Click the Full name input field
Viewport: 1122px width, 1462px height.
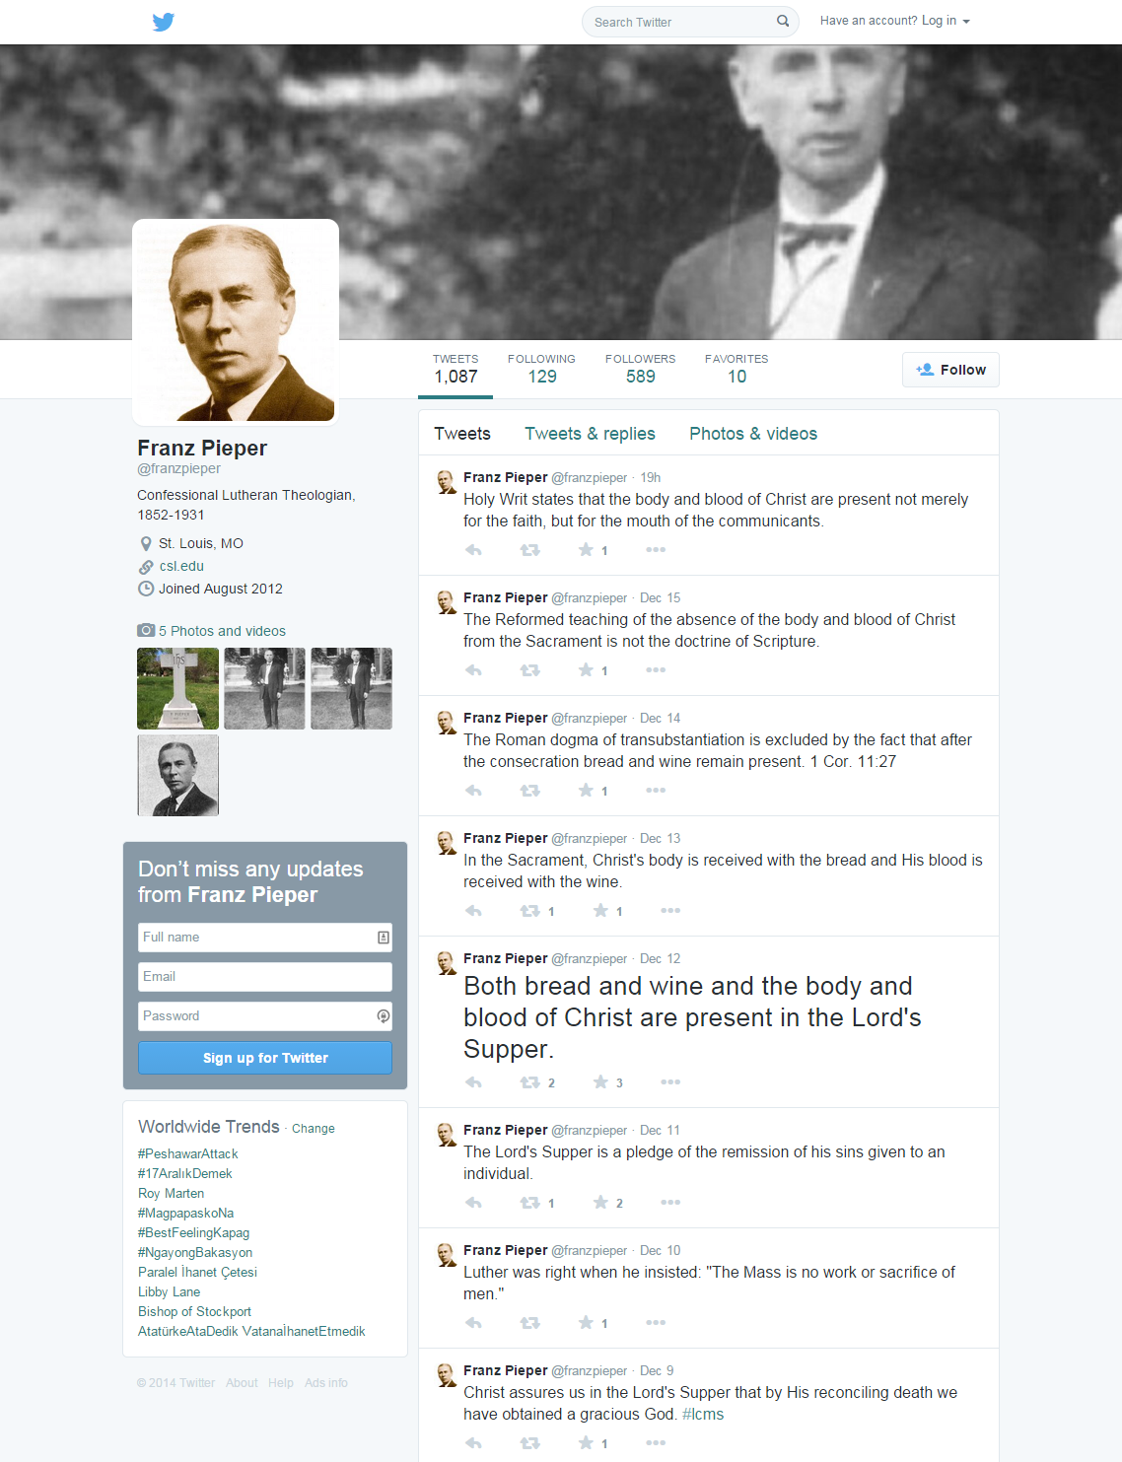[x=265, y=938]
